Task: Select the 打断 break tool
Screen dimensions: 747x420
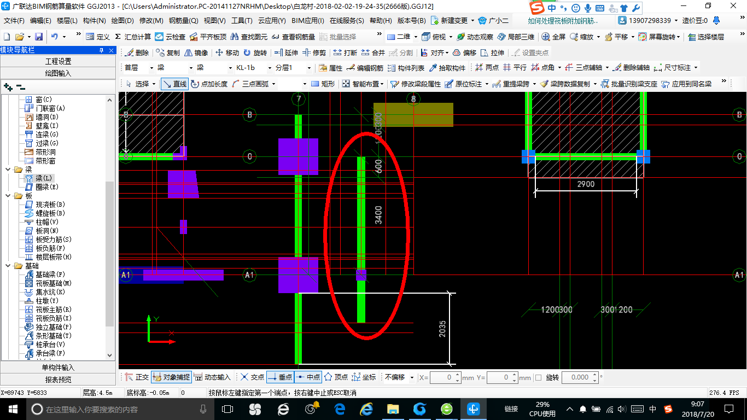Action: (345, 53)
